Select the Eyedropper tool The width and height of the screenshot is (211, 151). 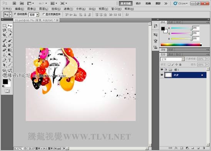[10, 35]
